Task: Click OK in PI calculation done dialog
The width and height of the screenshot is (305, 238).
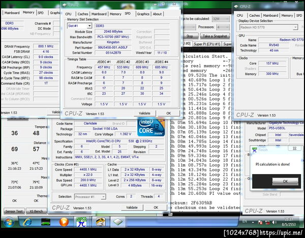Action: pos(285,181)
